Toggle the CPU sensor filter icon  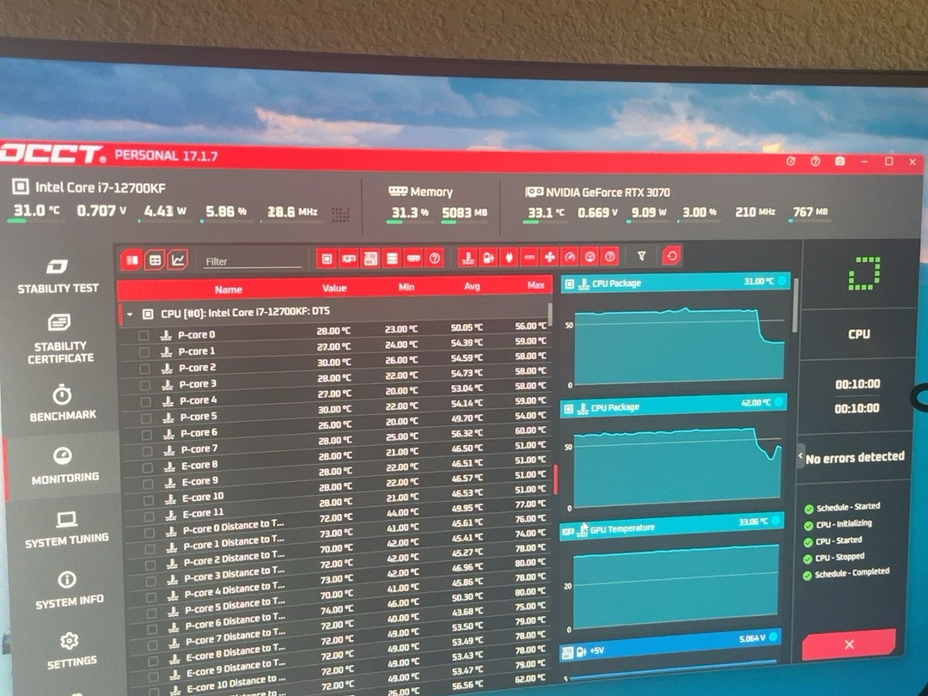coord(327,259)
